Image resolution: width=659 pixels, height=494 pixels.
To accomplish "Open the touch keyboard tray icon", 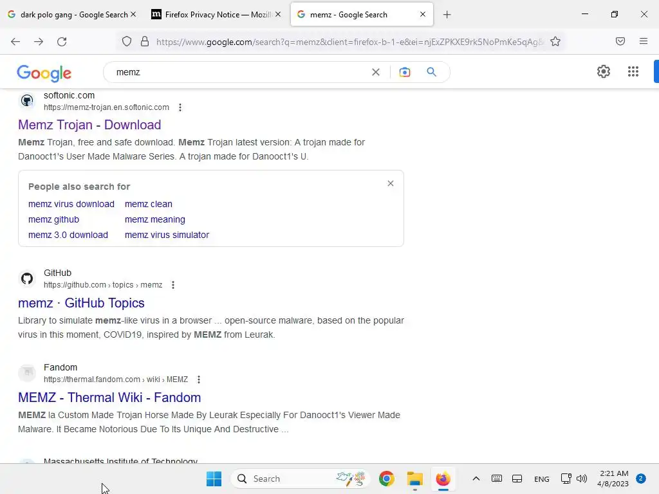I will tap(496, 479).
